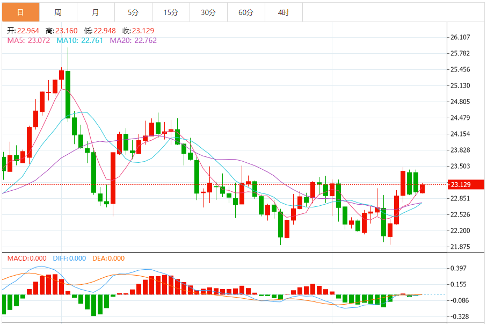Click the tallest green candlestick at the peak
The width and height of the screenshot is (487, 324).
click(68, 95)
